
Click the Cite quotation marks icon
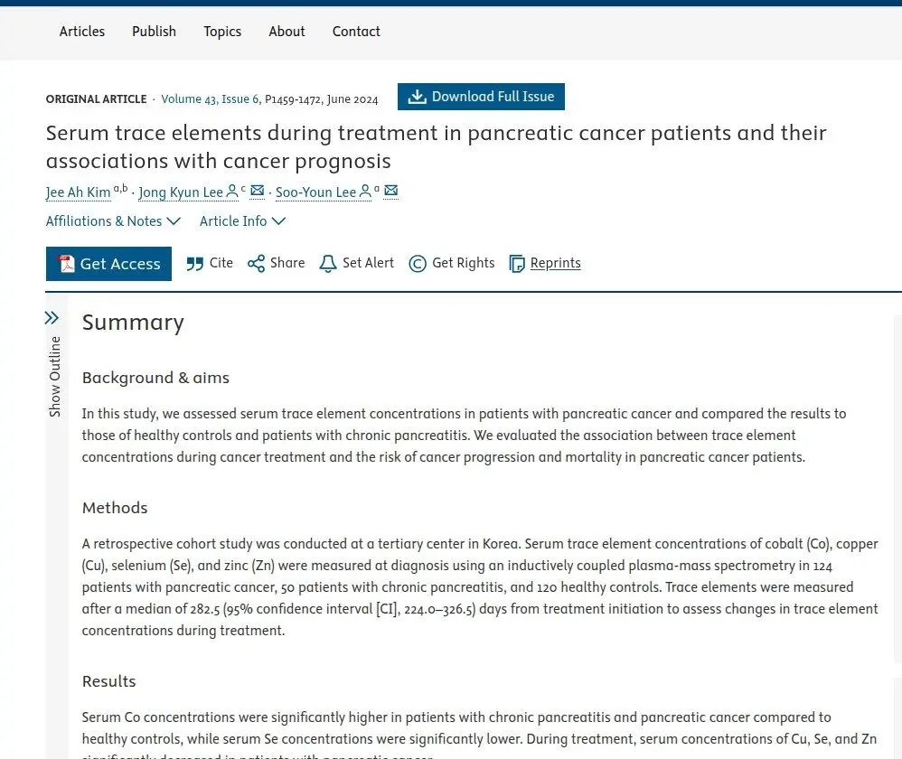(194, 264)
